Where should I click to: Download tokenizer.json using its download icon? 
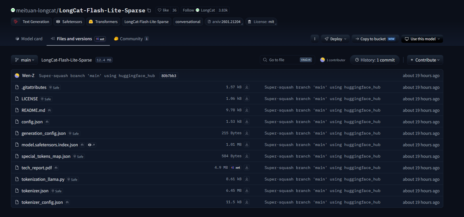tap(247, 191)
